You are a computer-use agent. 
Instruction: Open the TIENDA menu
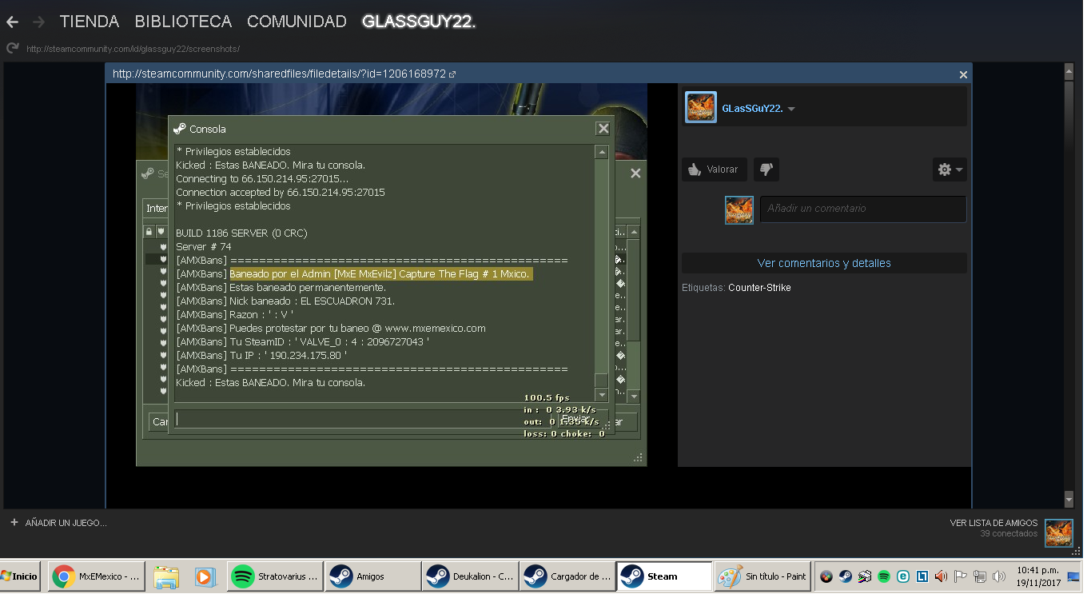point(90,22)
